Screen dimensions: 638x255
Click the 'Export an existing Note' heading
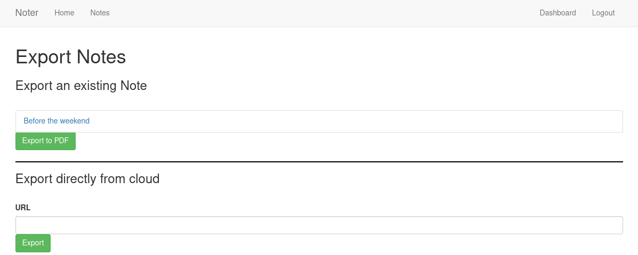coord(81,85)
